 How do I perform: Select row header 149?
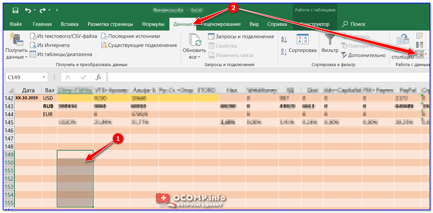click(x=9, y=155)
